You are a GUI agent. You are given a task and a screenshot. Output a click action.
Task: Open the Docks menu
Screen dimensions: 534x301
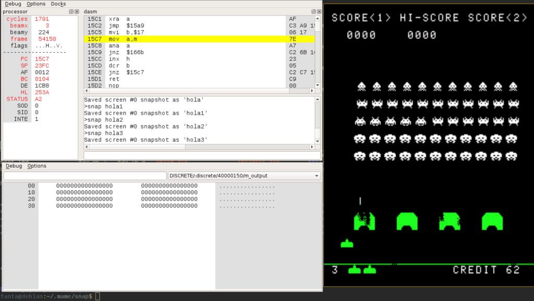57,3
